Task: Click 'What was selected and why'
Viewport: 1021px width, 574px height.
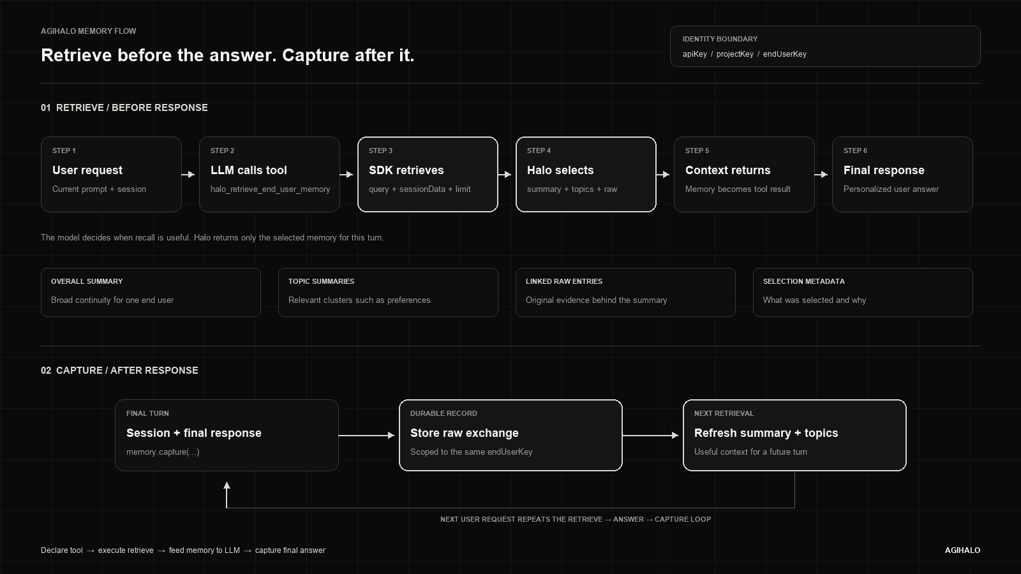Action: pyautogui.click(x=814, y=300)
